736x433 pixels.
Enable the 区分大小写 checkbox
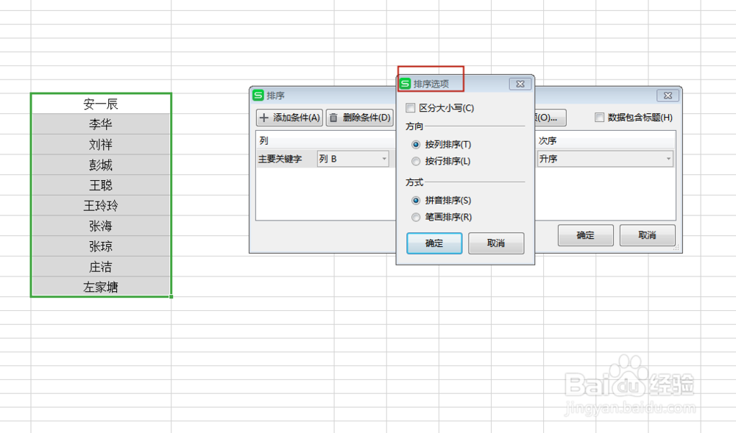(x=410, y=107)
